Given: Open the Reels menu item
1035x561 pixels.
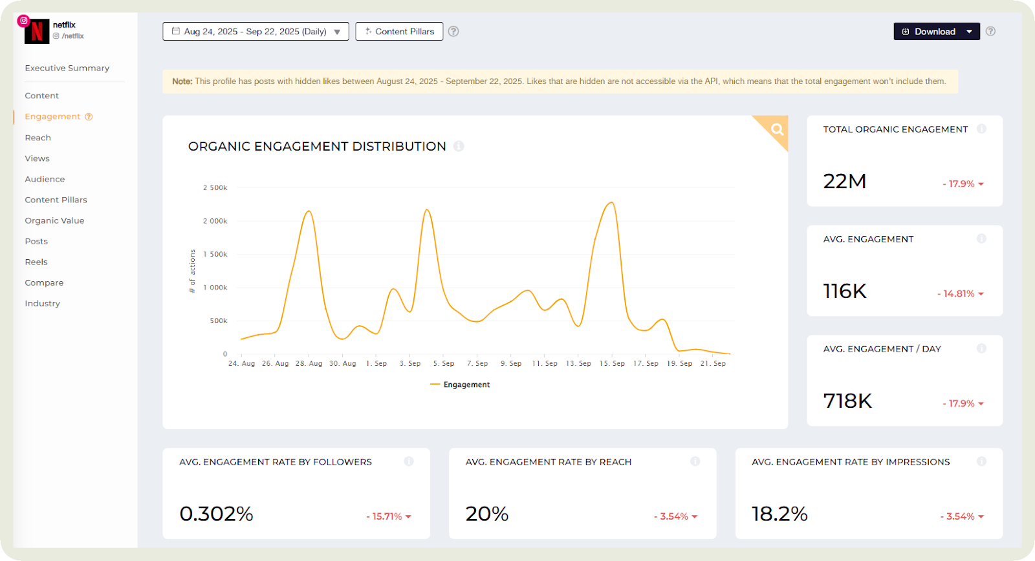Looking at the screenshot, I should [x=36, y=262].
